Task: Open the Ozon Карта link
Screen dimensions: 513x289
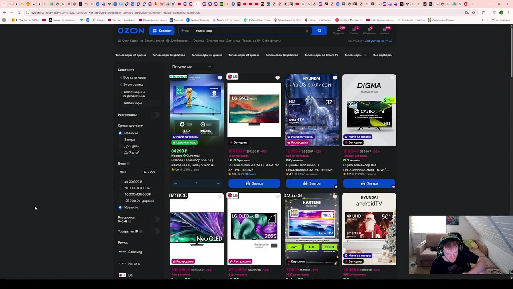Action: [x=128, y=41]
